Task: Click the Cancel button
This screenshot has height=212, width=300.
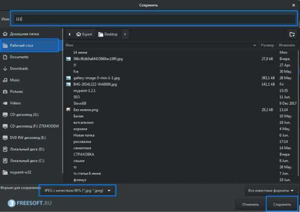Action: (x=250, y=204)
